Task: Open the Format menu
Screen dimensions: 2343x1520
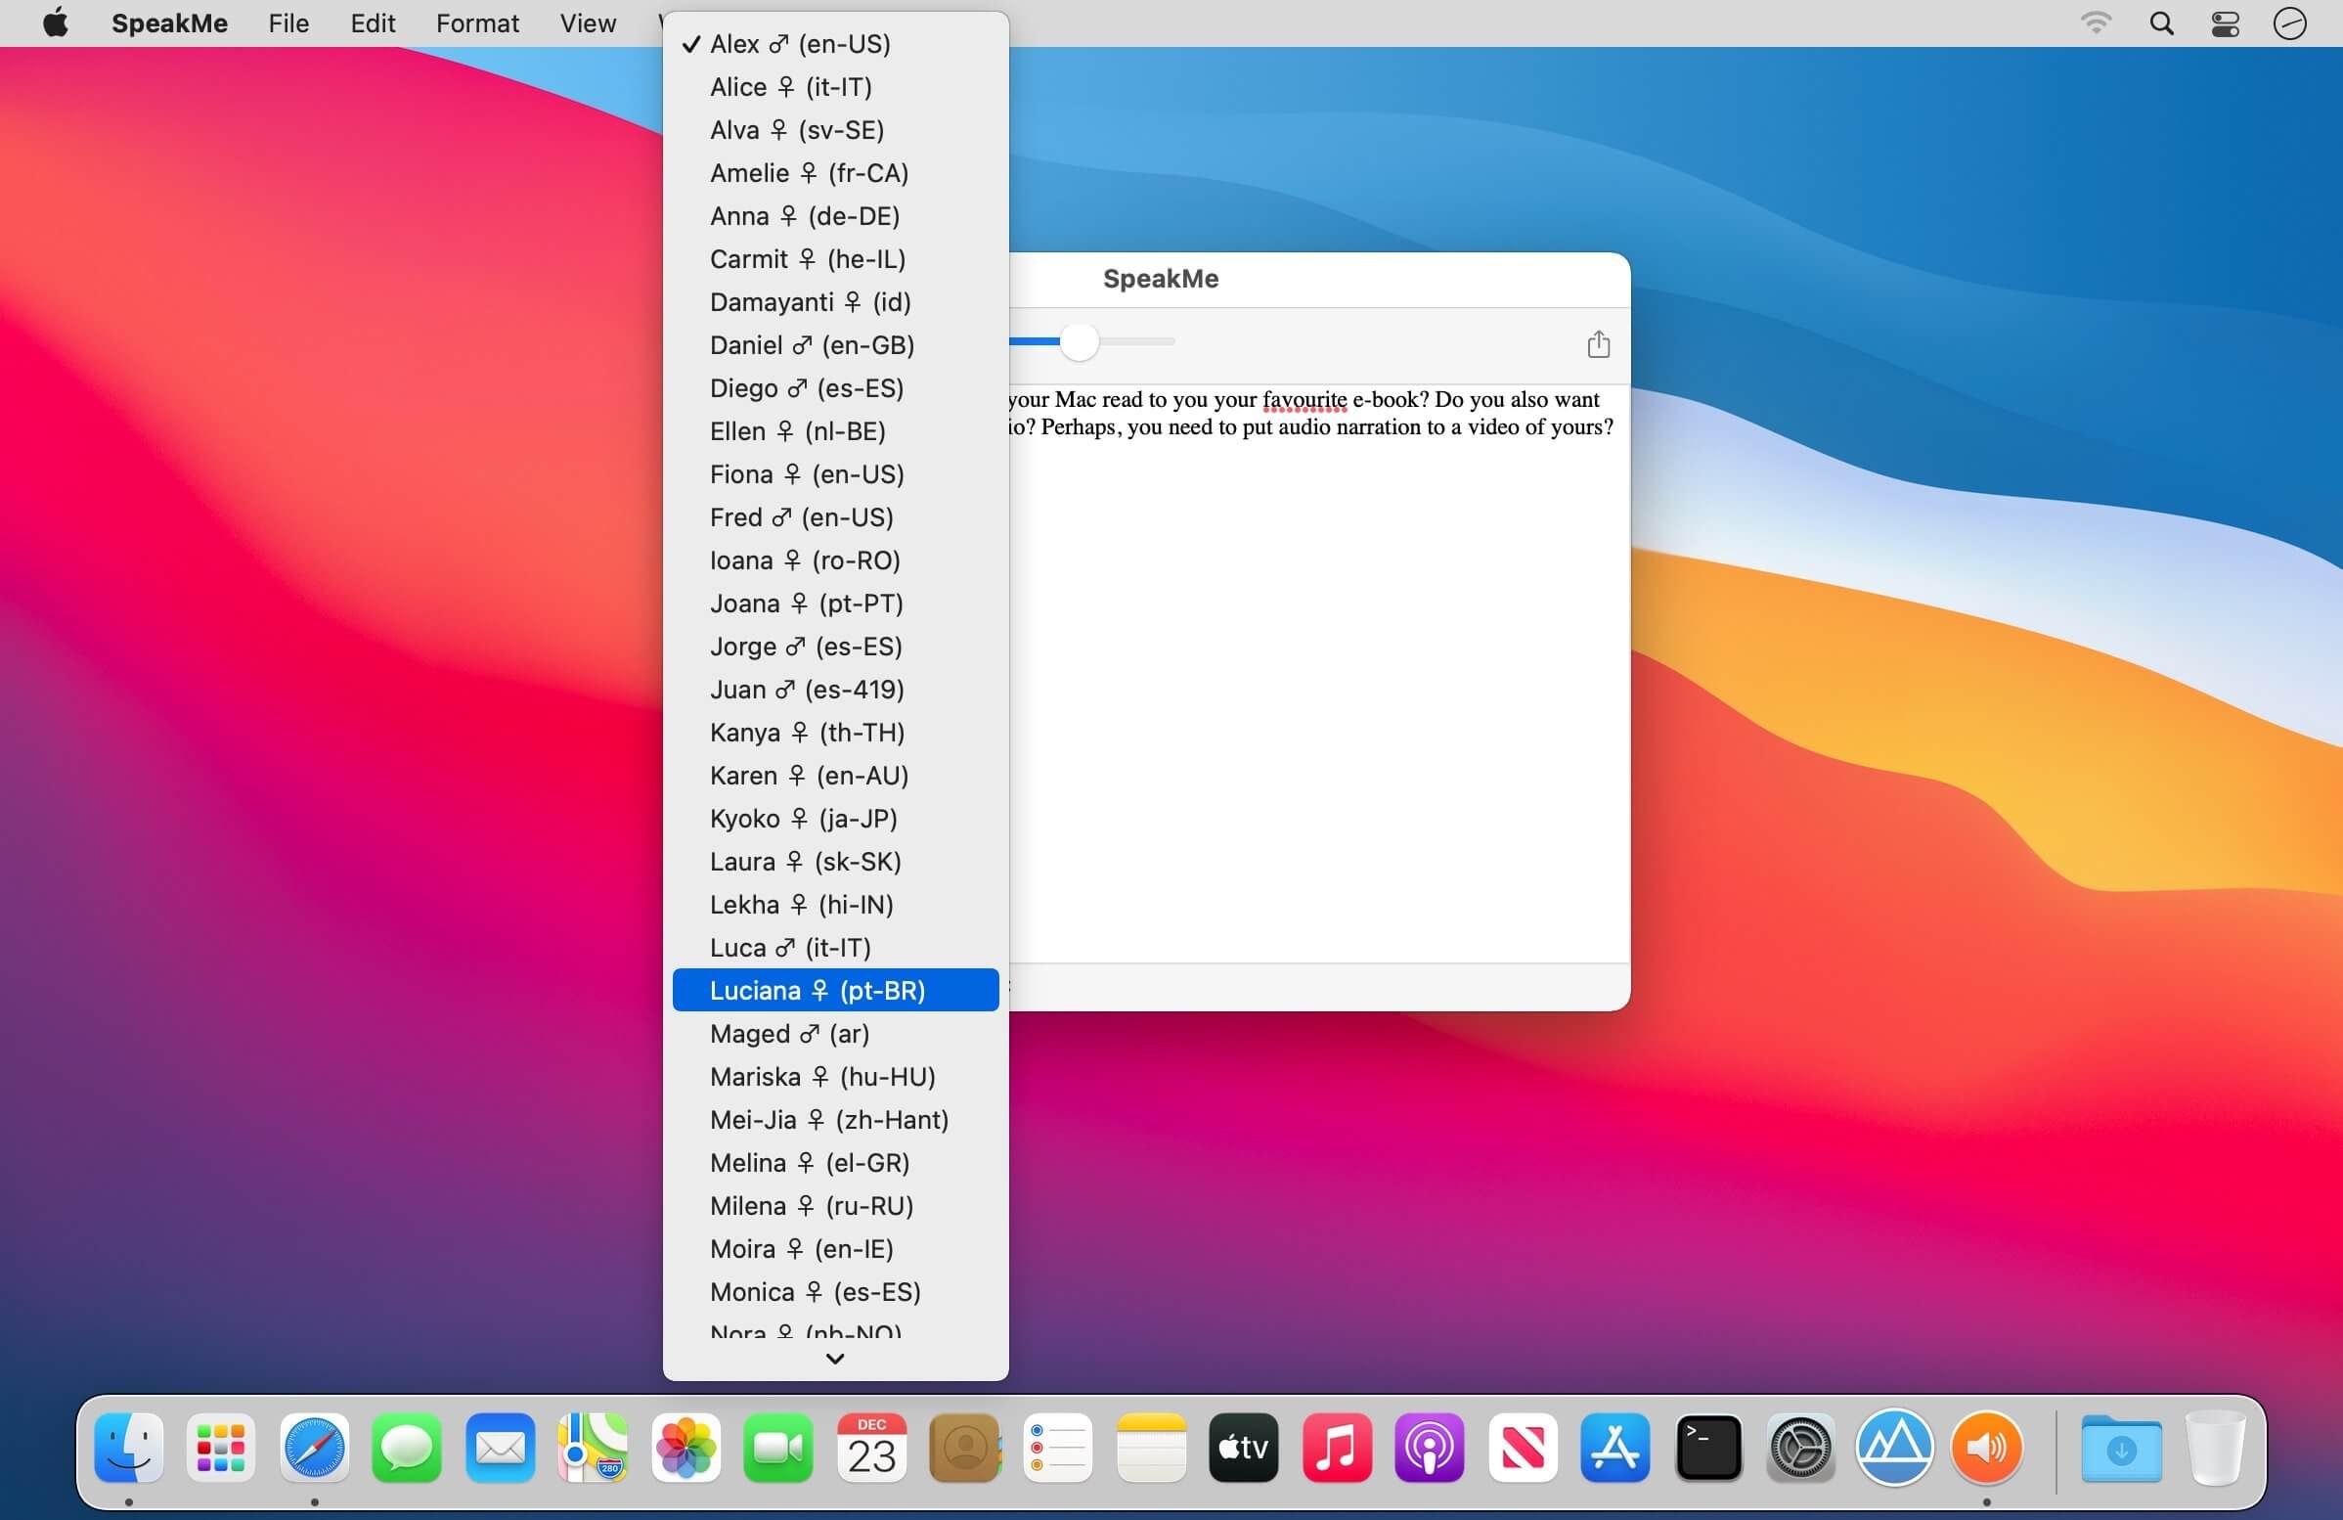Action: 476,23
